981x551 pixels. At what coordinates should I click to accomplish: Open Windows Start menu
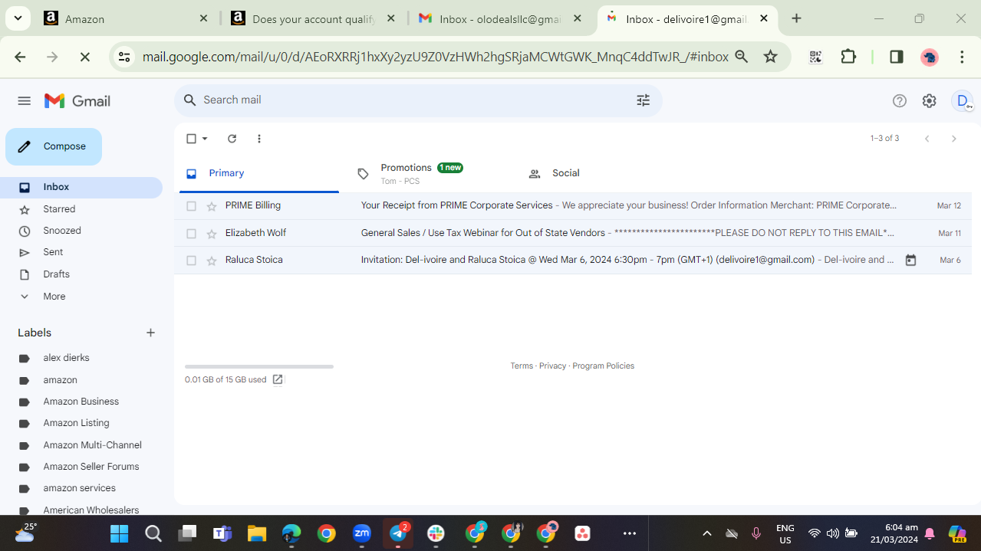click(x=119, y=533)
